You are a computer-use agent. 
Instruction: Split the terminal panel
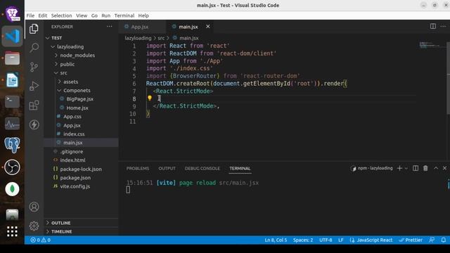[x=416, y=168]
